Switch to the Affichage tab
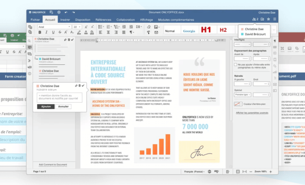Image resolution: width=305 pixels, height=185 pixels. click(146, 20)
